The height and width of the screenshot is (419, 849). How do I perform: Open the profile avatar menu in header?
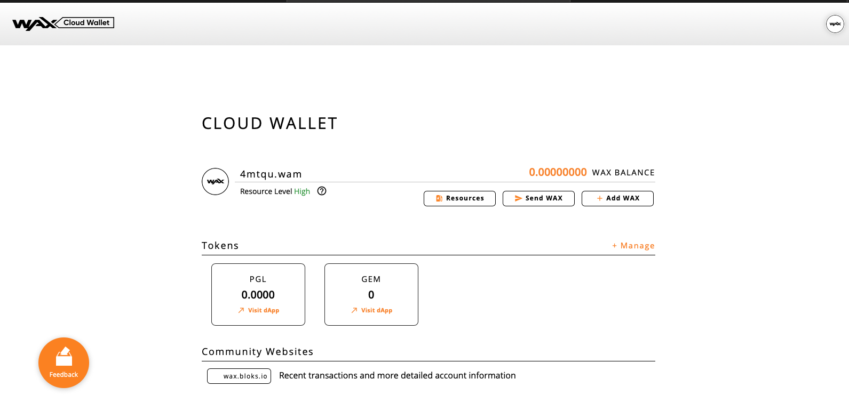[x=835, y=24]
